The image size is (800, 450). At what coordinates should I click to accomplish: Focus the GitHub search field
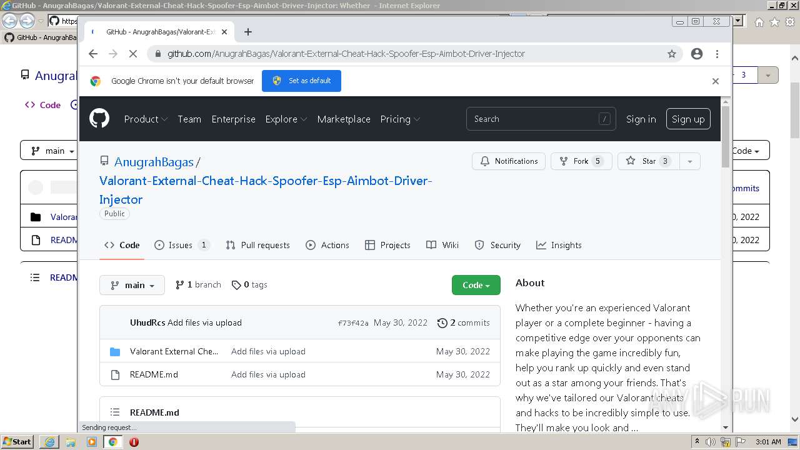541,119
